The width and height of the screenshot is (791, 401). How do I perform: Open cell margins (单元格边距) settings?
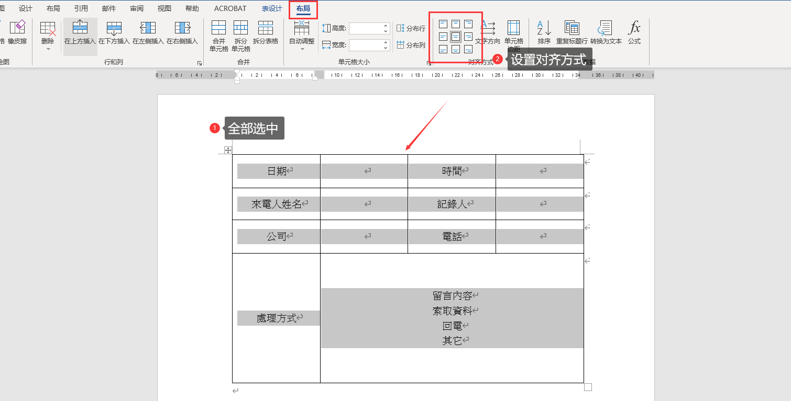[x=514, y=36]
